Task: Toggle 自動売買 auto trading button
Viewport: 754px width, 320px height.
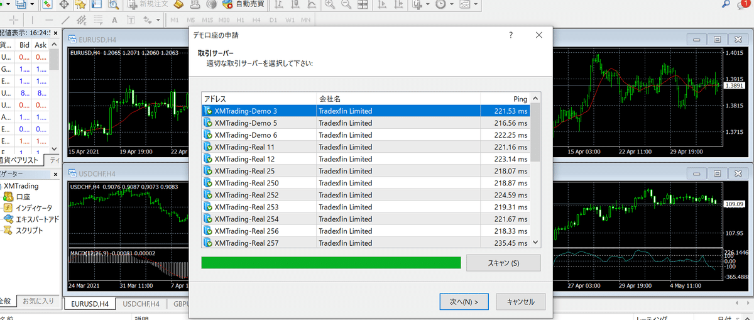Action: point(243,4)
